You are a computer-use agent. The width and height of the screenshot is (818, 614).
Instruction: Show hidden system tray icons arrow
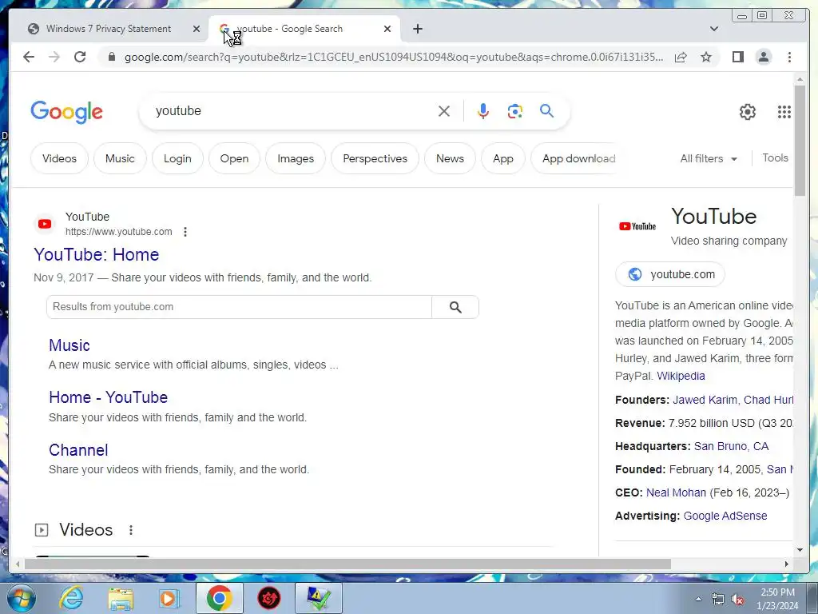click(698, 600)
